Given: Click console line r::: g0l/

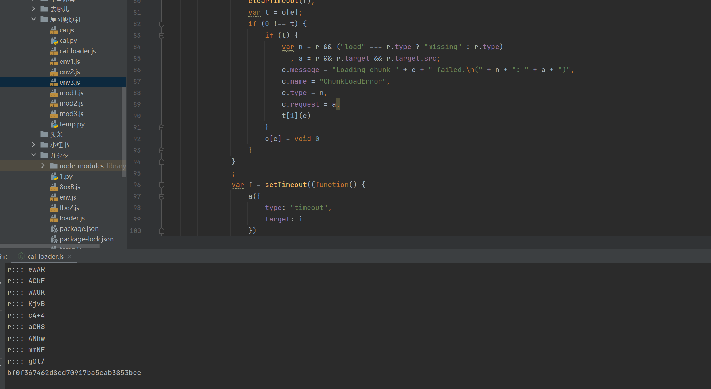Looking at the screenshot, I should click(26, 361).
